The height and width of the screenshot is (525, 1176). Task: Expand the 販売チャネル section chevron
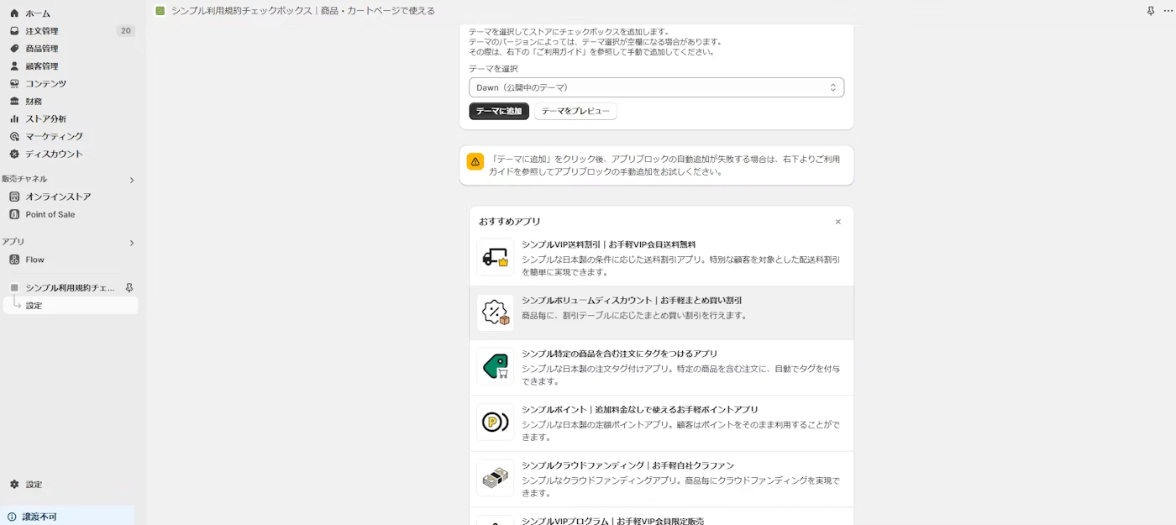pyautogui.click(x=132, y=180)
